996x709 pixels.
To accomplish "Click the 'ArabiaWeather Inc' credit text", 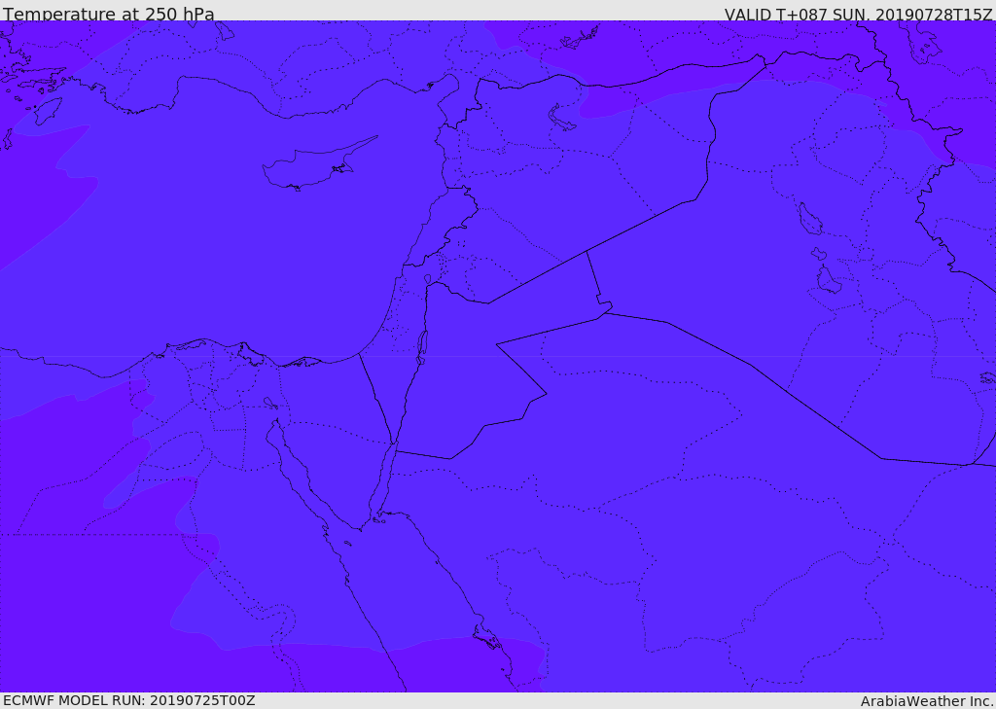I will [926, 701].
